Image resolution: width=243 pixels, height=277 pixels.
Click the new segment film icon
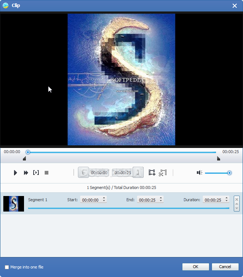[152, 172]
